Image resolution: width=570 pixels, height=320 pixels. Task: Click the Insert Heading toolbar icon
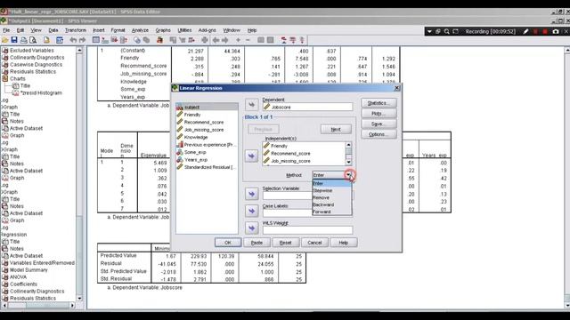coord(283,40)
